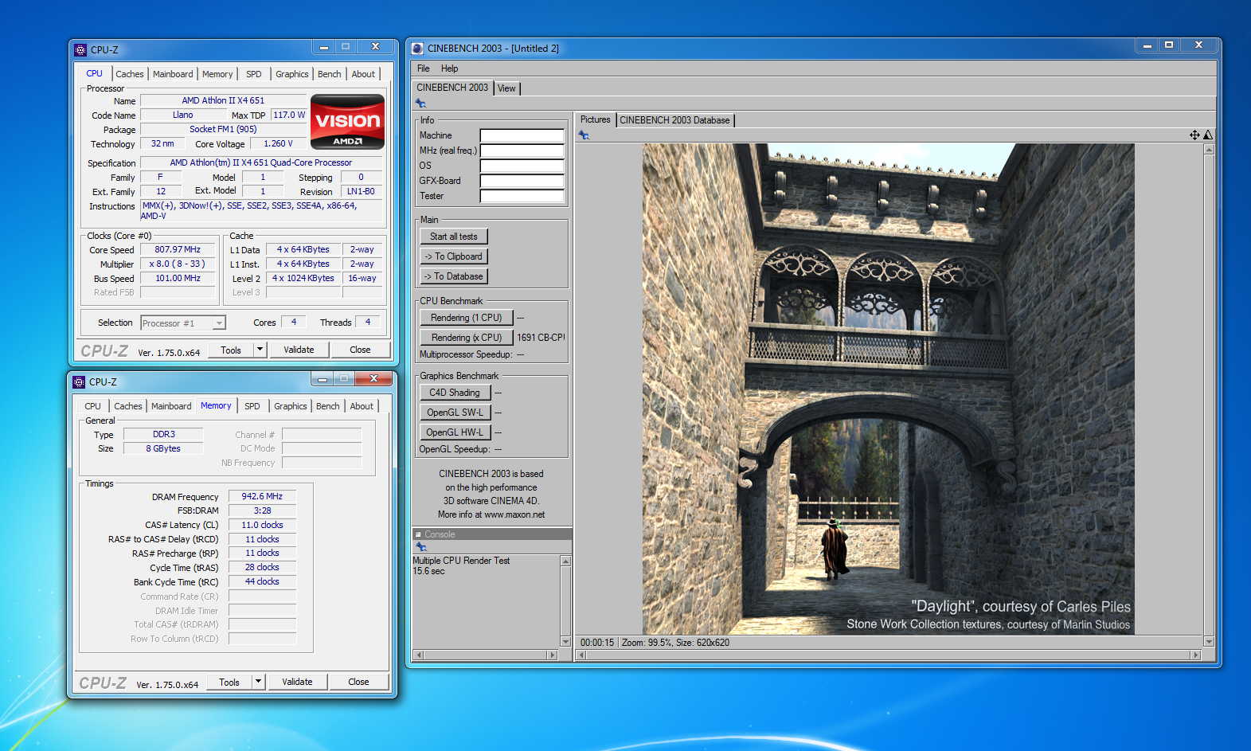Screen dimensions: 1251x751
Task: Click the Console text scroll-down arrow
Action: (566, 641)
